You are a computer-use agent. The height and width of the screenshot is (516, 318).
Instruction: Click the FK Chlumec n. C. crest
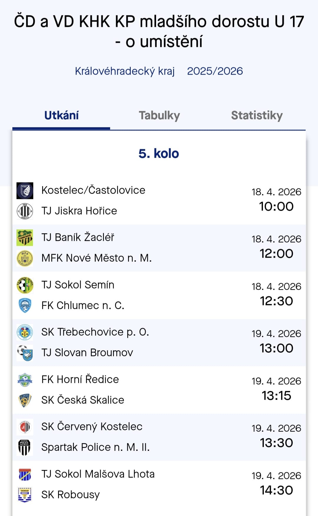click(25, 306)
